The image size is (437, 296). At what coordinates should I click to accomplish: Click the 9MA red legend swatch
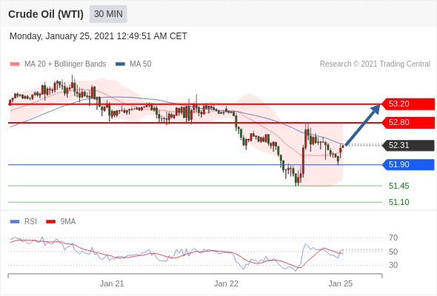(x=50, y=222)
